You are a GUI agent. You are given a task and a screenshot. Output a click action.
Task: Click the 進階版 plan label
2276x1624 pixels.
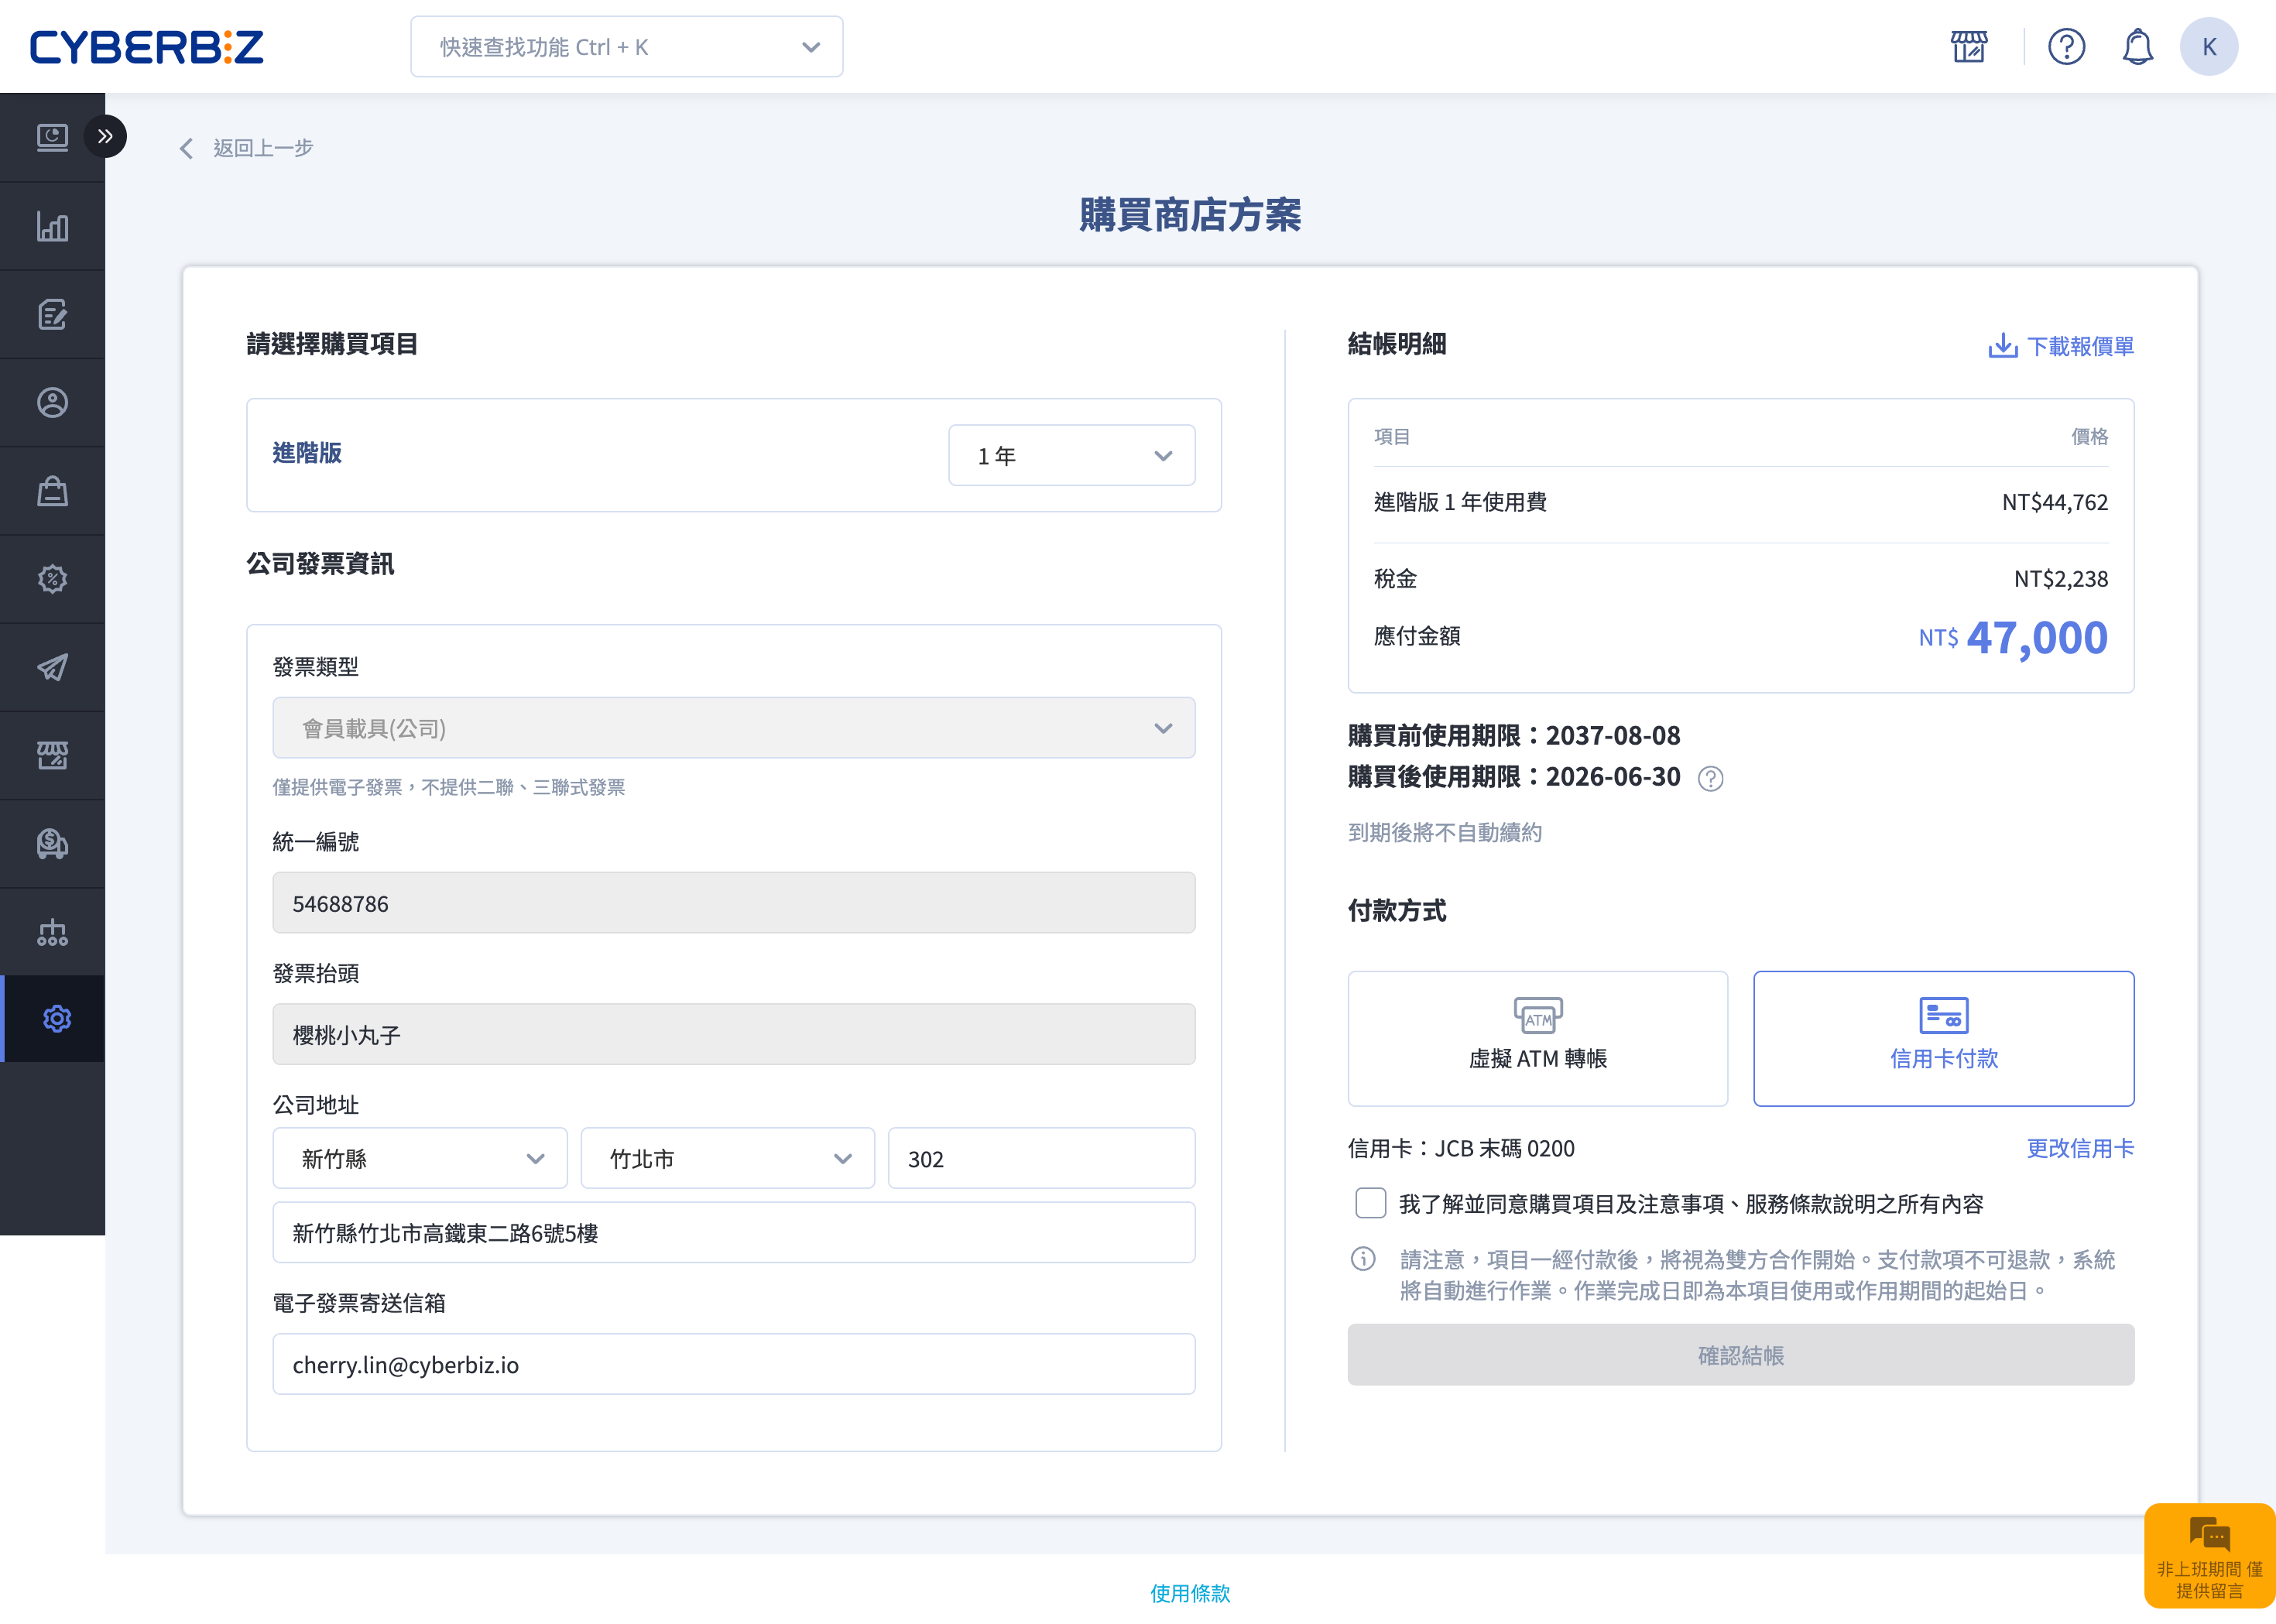tap(307, 453)
